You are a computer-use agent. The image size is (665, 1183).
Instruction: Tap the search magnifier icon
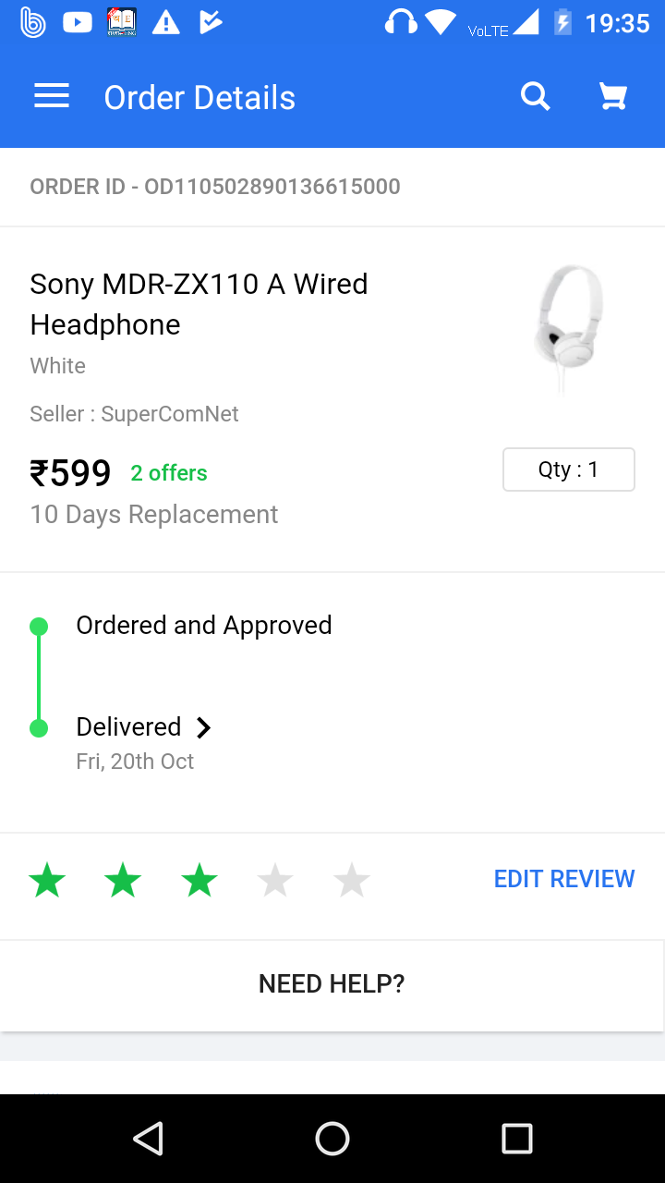(x=536, y=96)
